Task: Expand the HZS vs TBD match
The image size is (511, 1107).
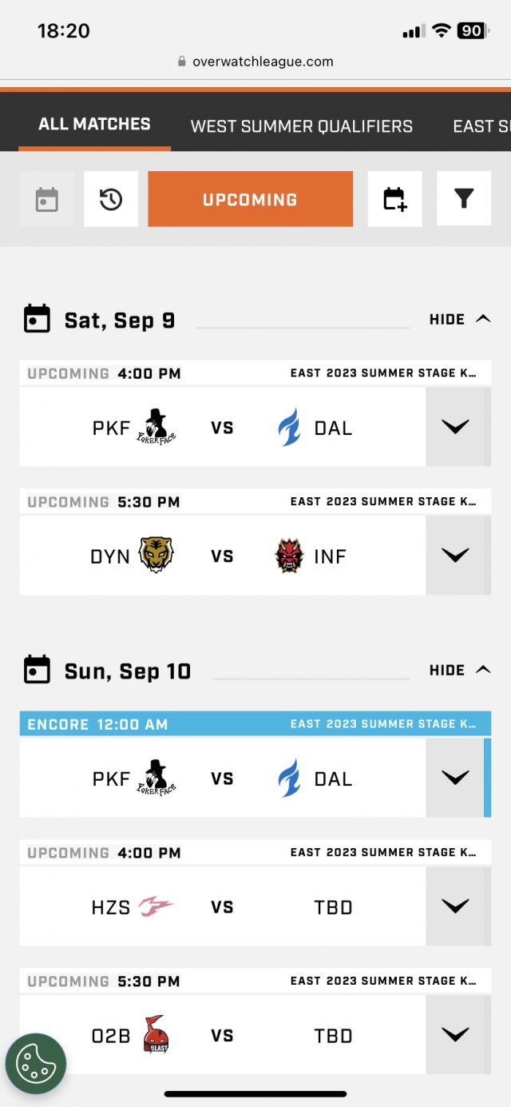Action: tap(455, 906)
